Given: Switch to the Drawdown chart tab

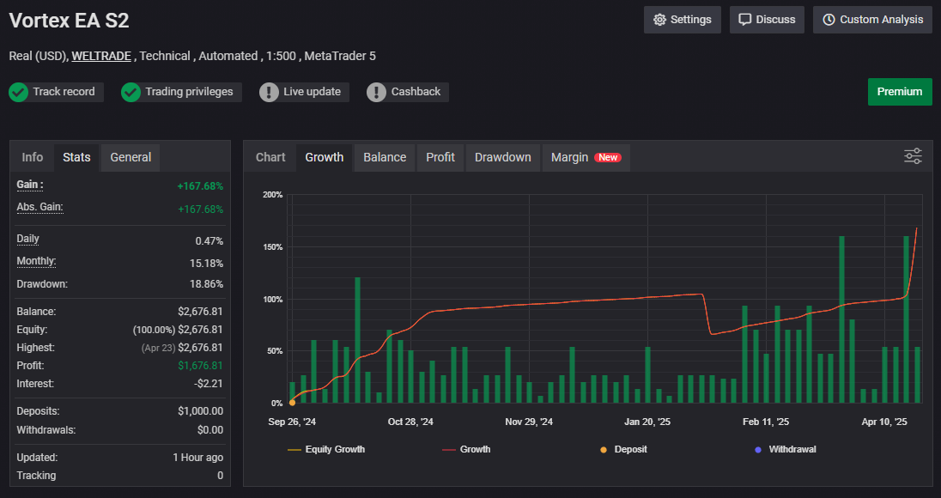Looking at the screenshot, I should click(503, 157).
